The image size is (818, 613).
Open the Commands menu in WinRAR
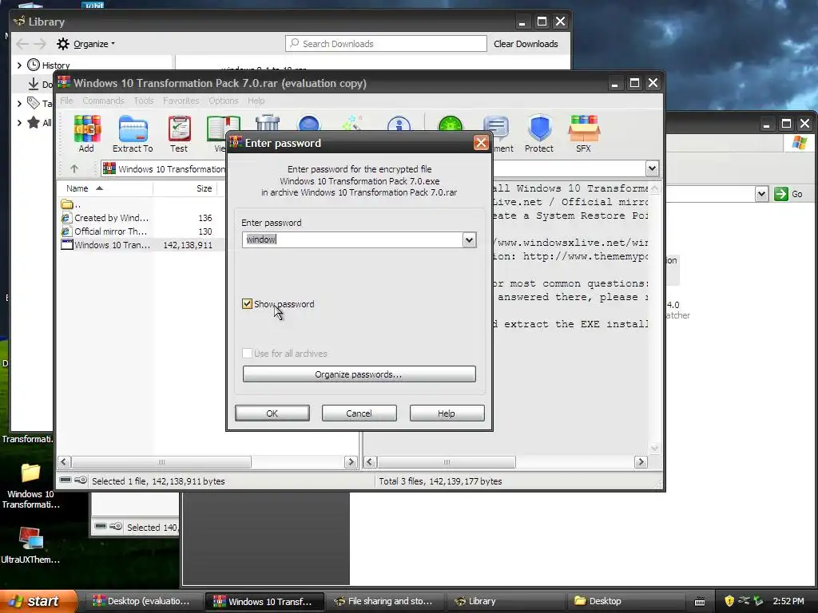(103, 101)
